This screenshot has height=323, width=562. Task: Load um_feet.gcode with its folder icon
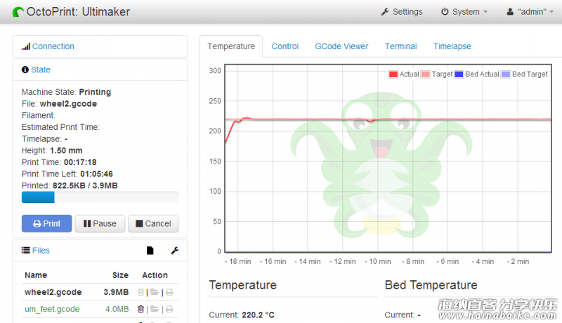point(155,309)
